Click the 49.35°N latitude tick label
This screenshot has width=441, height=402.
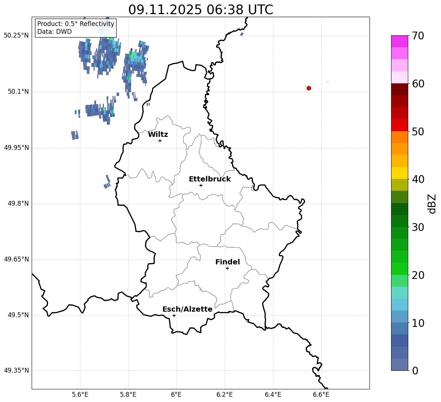pyautogui.click(x=16, y=370)
